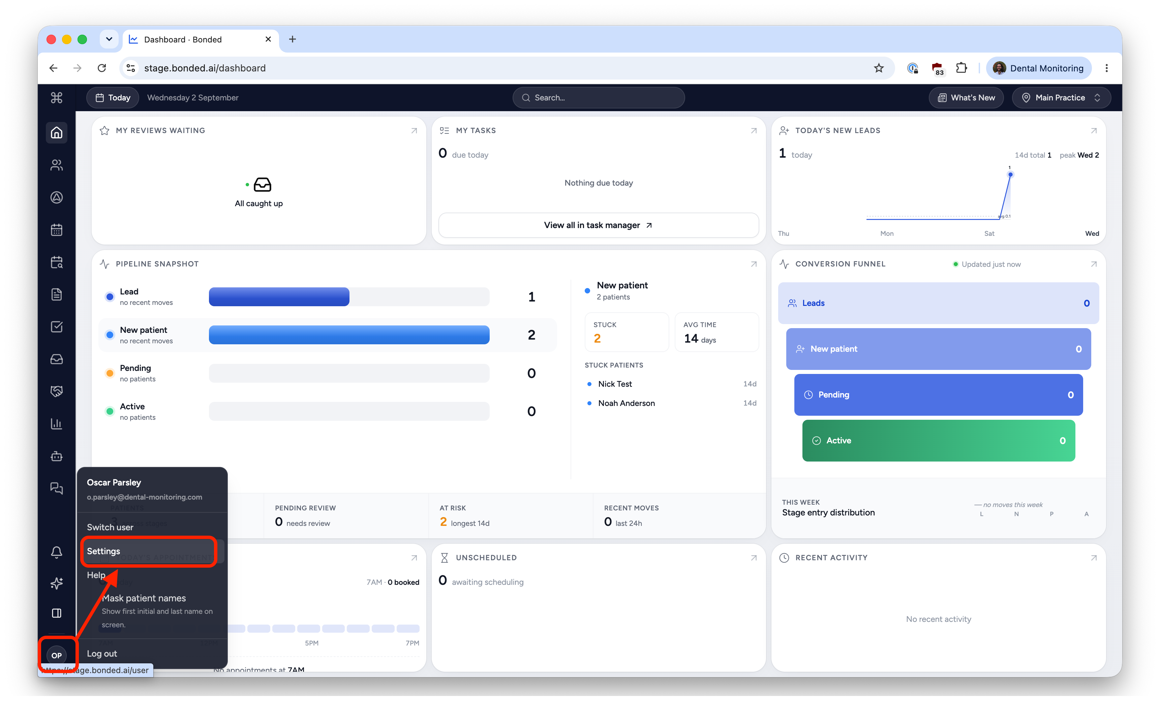The width and height of the screenshot is (1160, 727).
Task: Open the circled-A sidebar icon
Action: pyautogui.click(x=57, y=198)
